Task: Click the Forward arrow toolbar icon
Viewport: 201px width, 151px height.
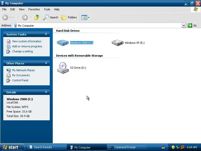Action: click(25, 17)
